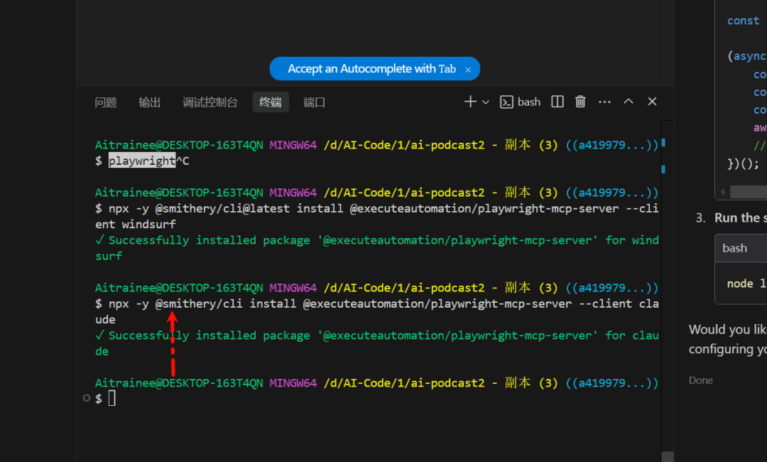Open the new terminal profile dropdown arrow

tap(486, 102)
